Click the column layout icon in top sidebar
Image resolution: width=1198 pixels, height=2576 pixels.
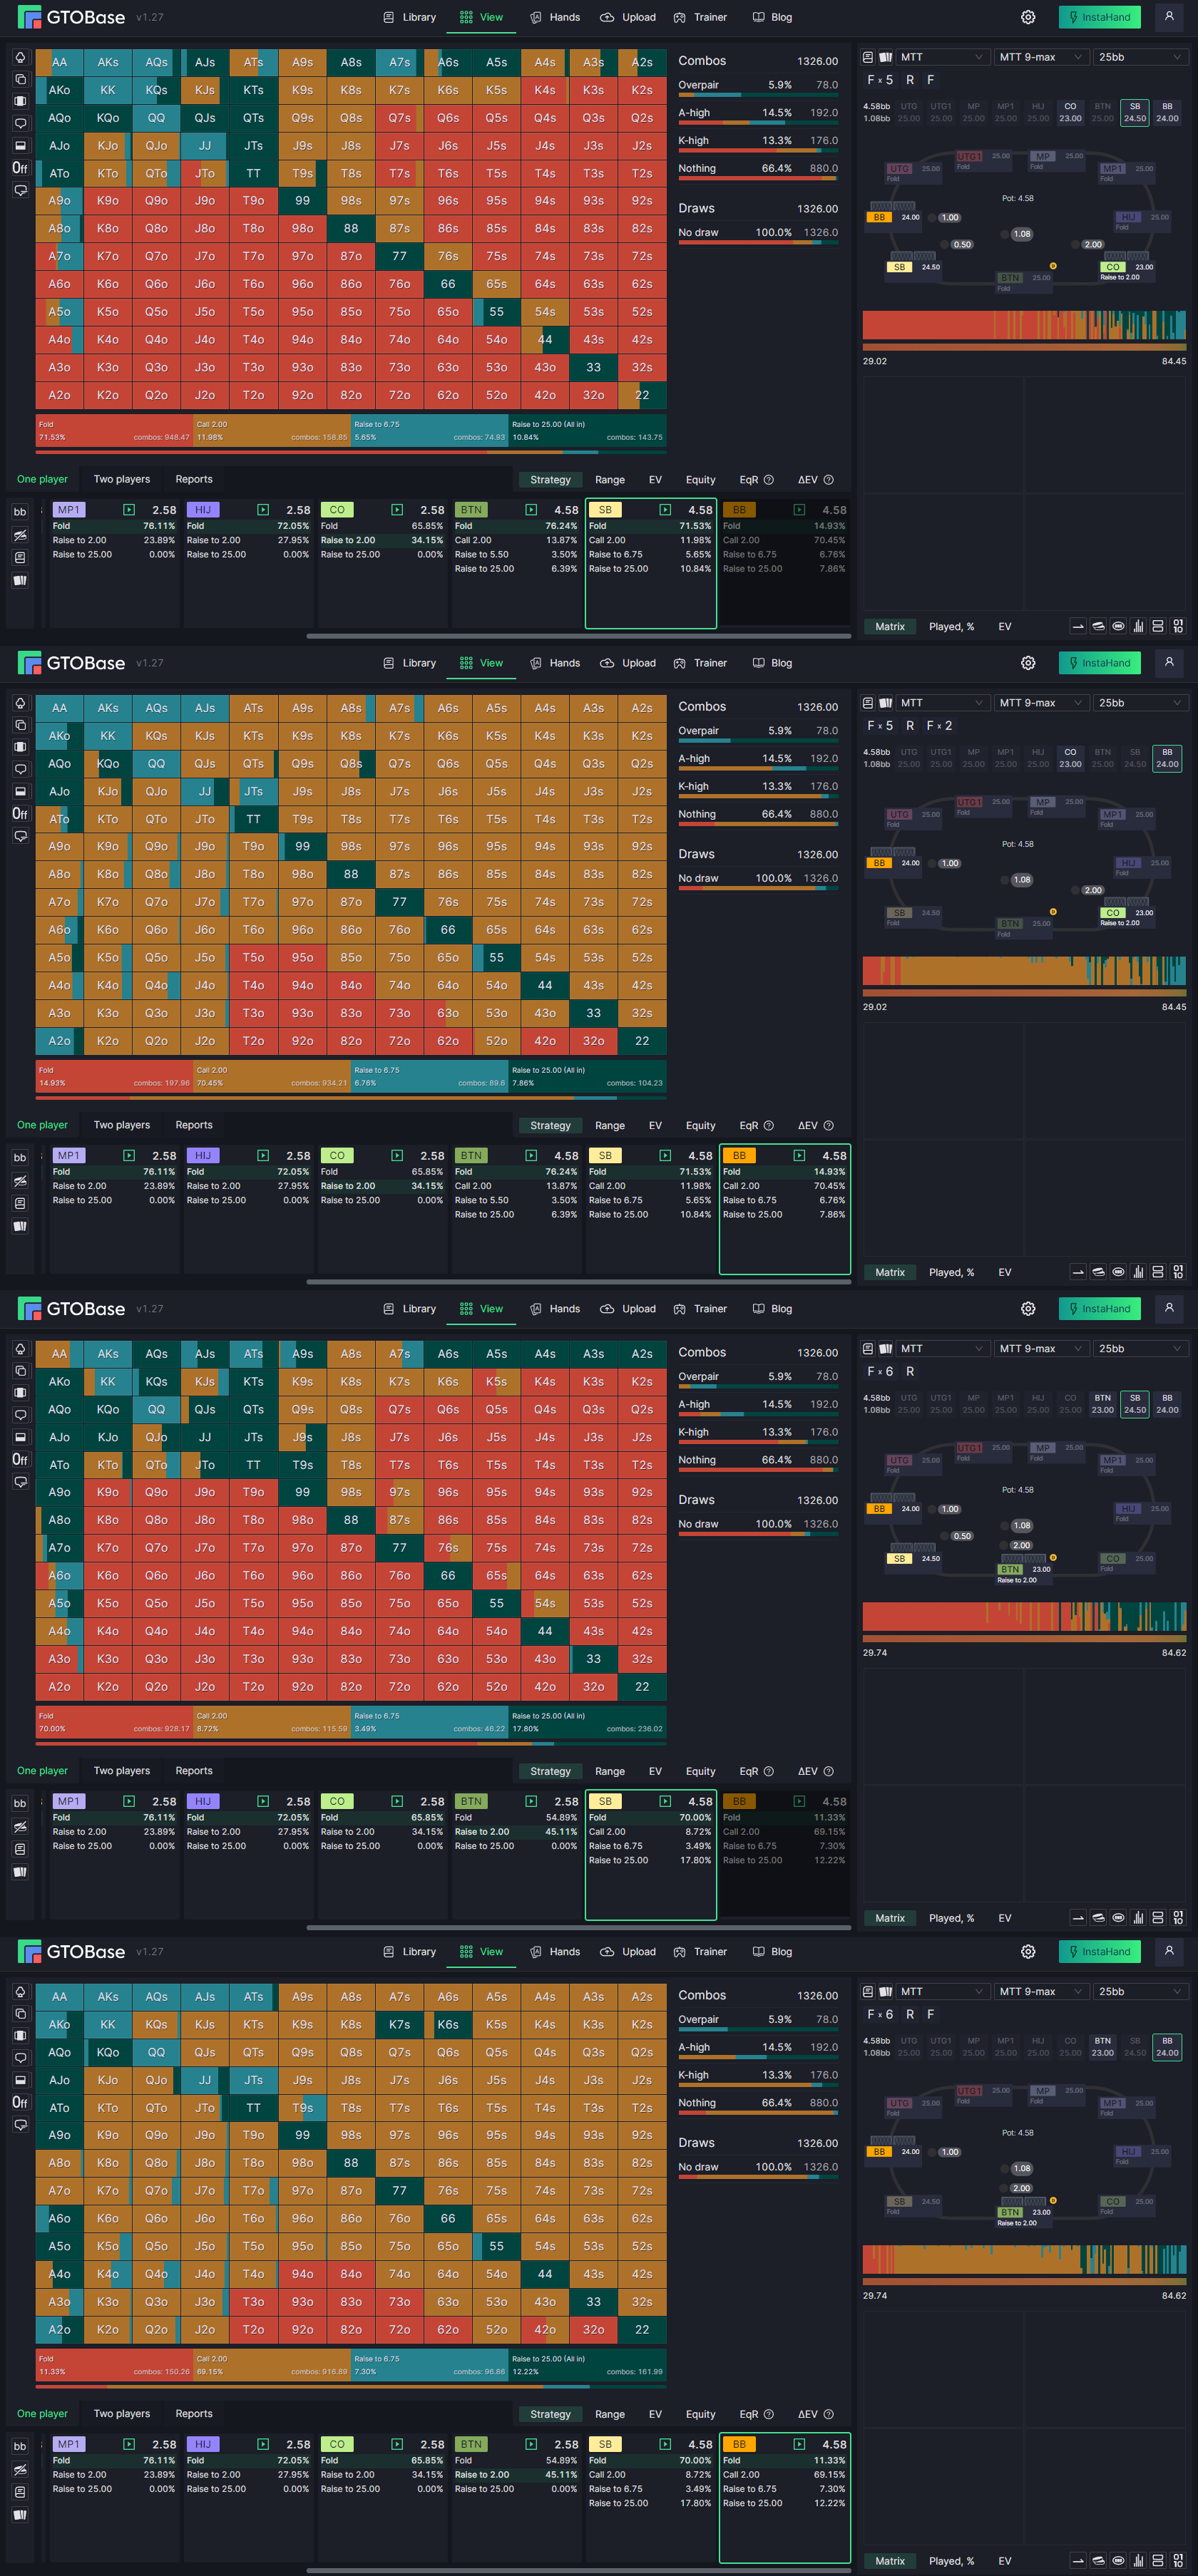tap(20, 101)
